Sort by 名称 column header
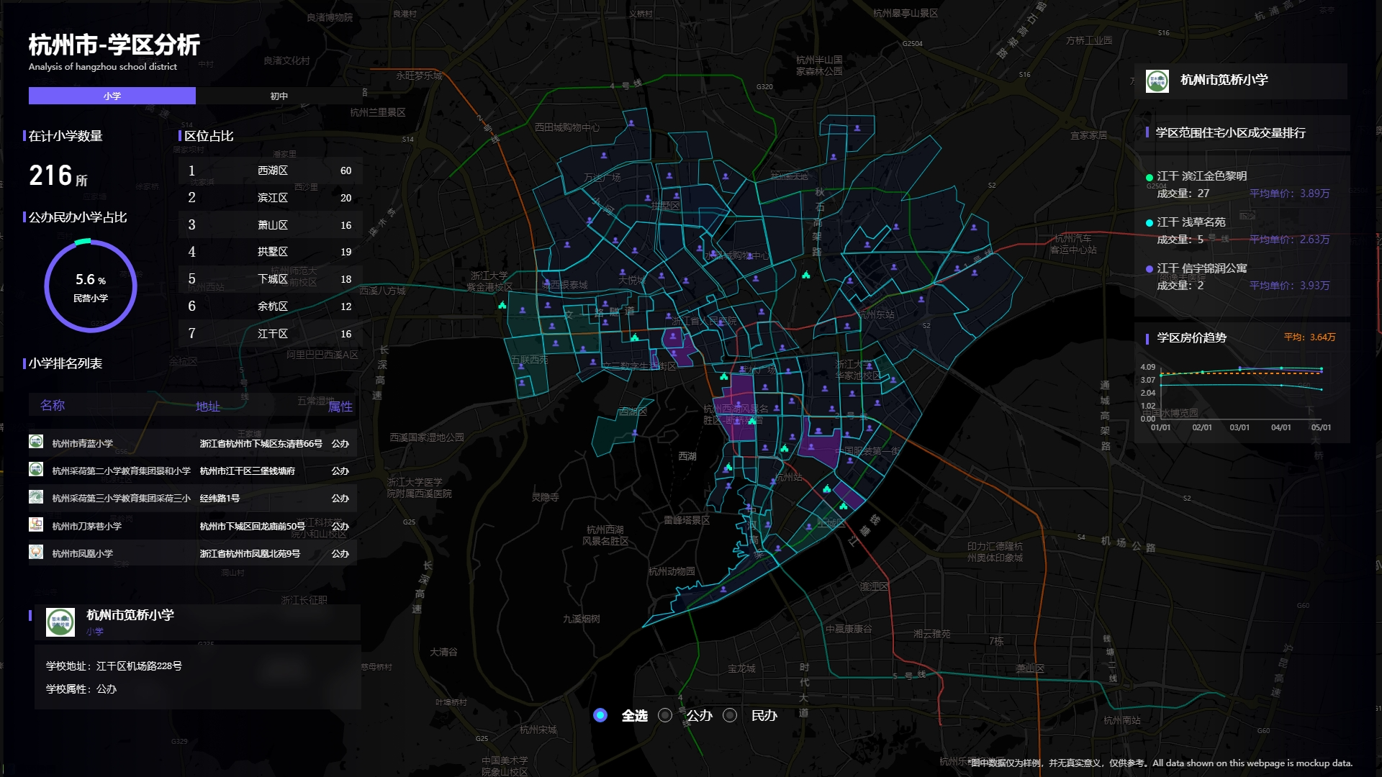This screenshot has height=777, width=1382. pos(53,406)
